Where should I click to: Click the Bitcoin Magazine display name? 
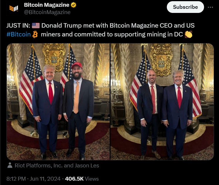pyautogui.click(x=47, y=5)
